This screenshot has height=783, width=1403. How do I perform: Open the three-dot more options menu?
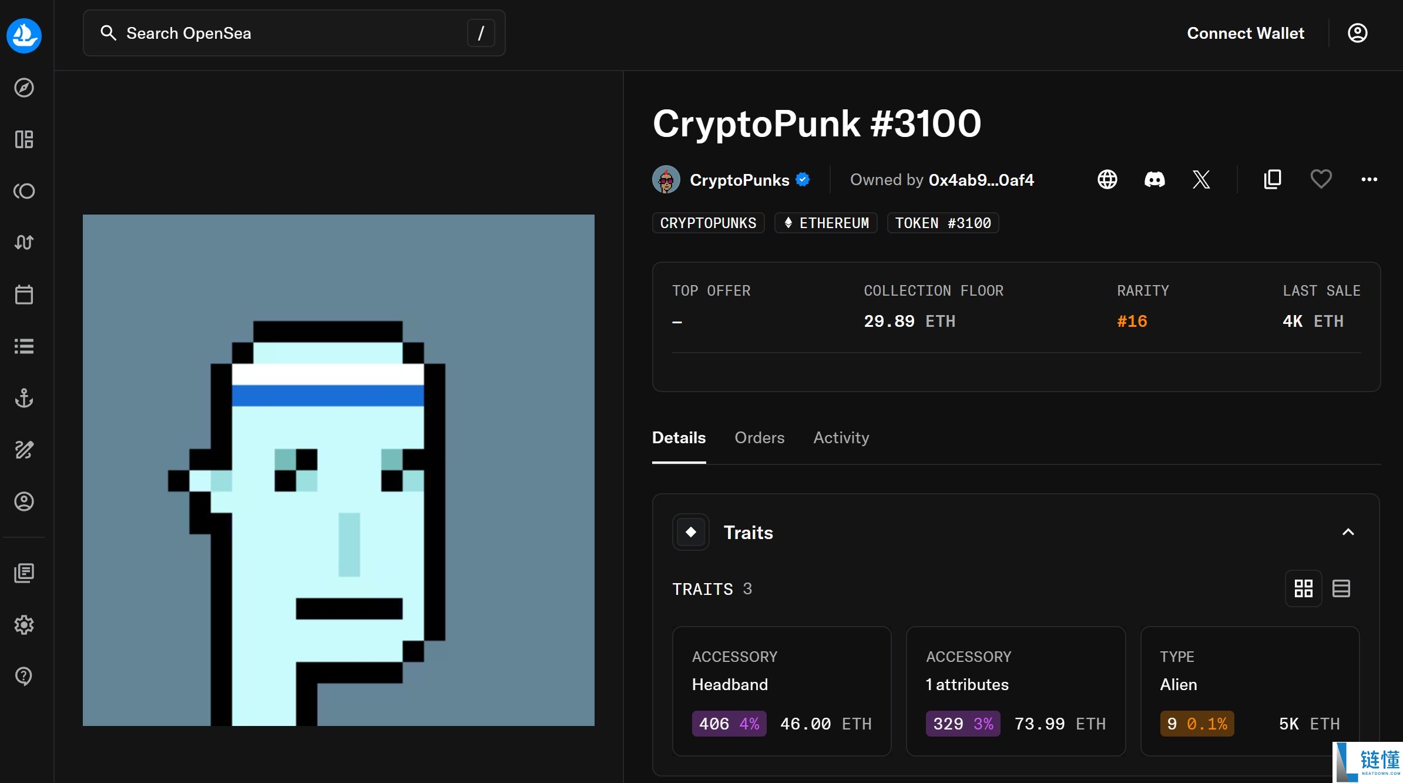(x=1370, y=179)
